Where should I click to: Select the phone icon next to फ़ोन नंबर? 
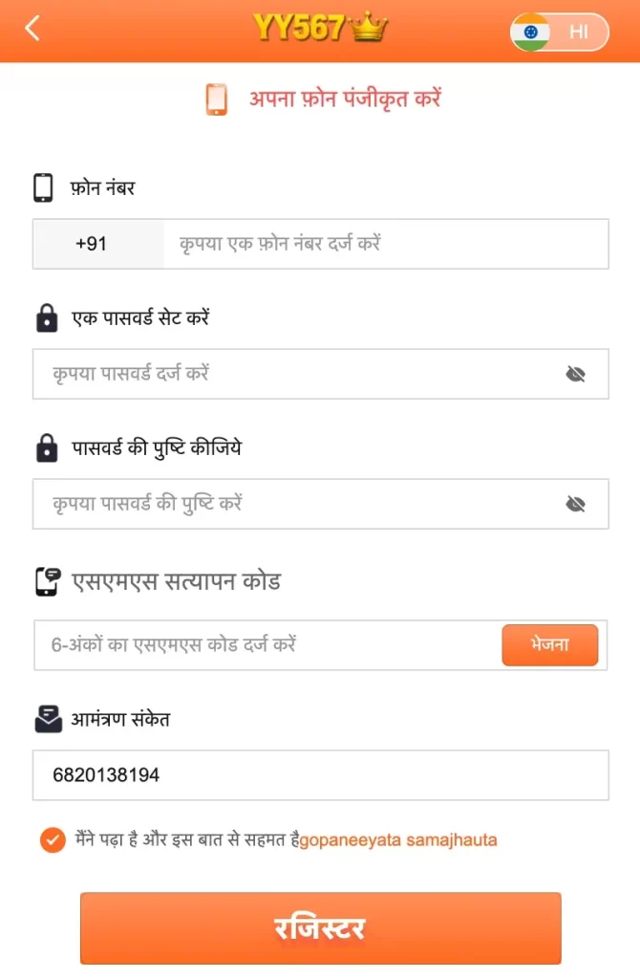tap(42, 187)
